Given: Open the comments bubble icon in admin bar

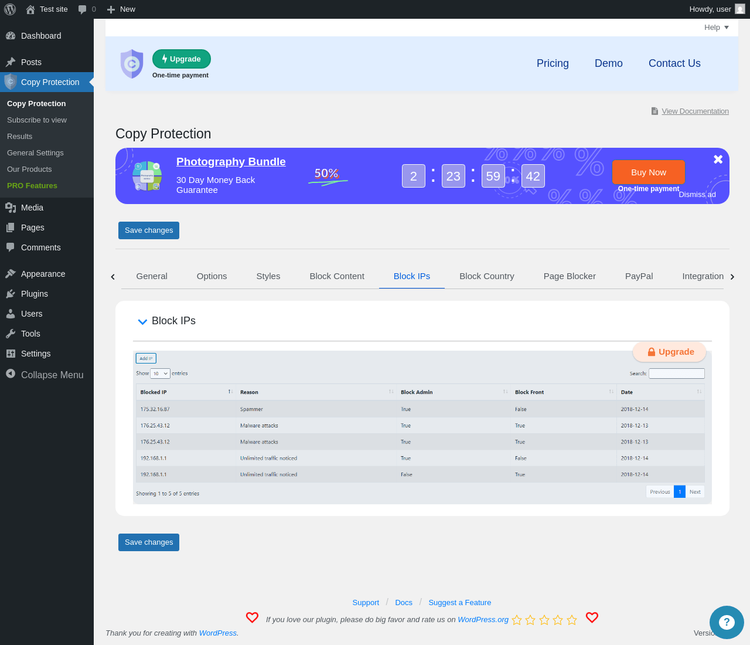Looking at the screenshot, I should 83,9.
